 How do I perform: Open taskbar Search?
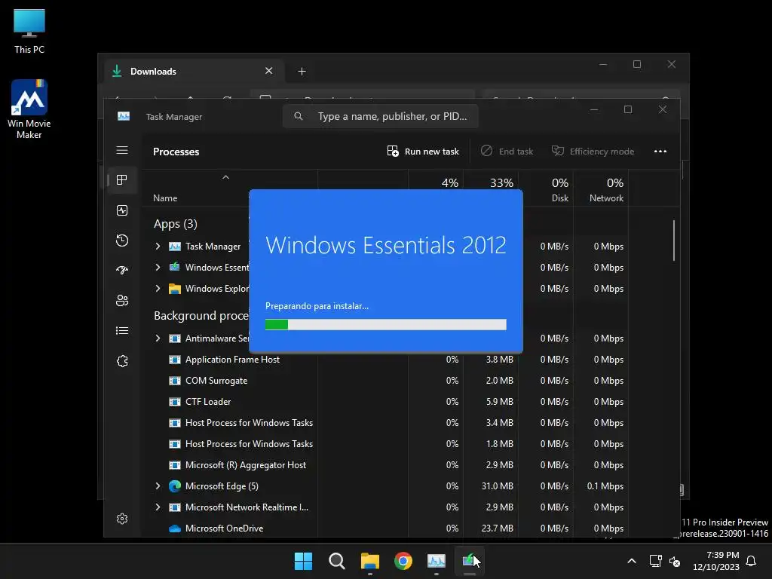337,561
